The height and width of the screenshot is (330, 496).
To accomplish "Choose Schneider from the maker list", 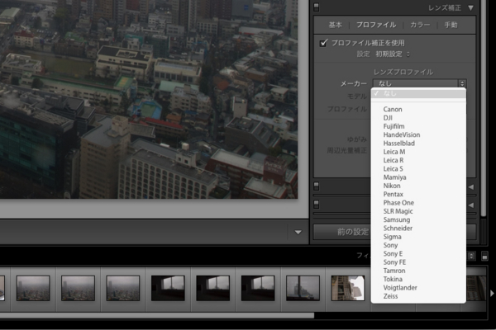I will (x=418, y=229).
